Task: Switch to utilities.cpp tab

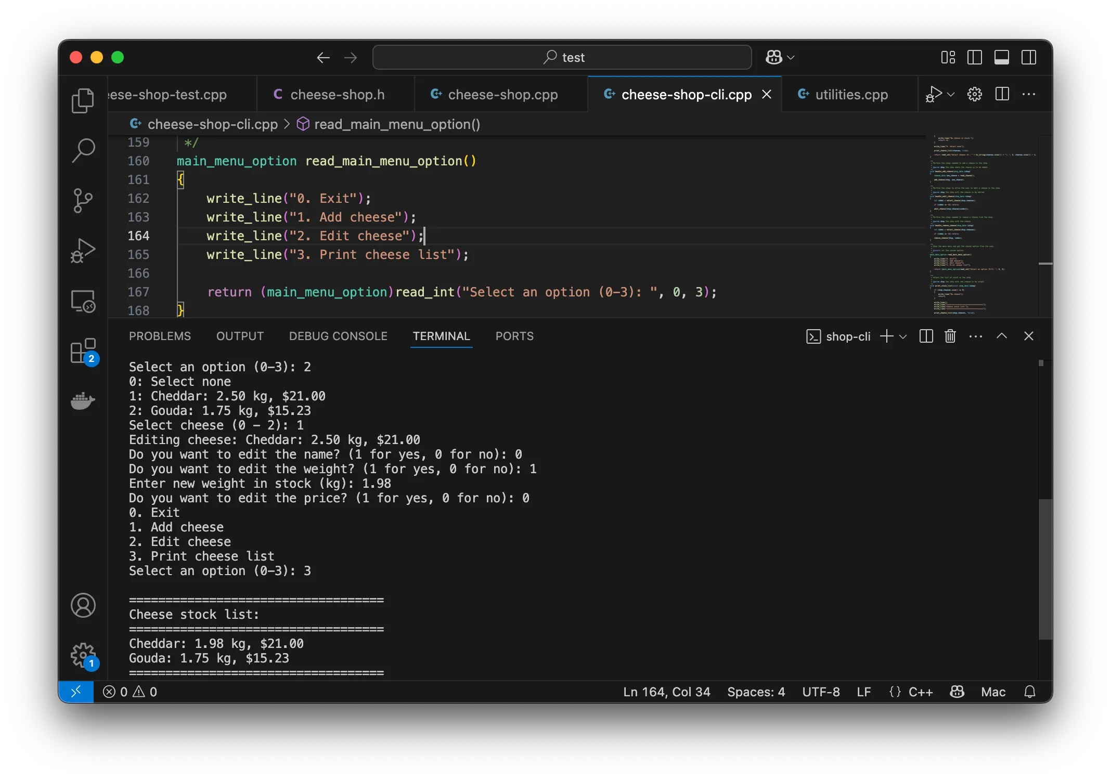Action: point(850,95)
